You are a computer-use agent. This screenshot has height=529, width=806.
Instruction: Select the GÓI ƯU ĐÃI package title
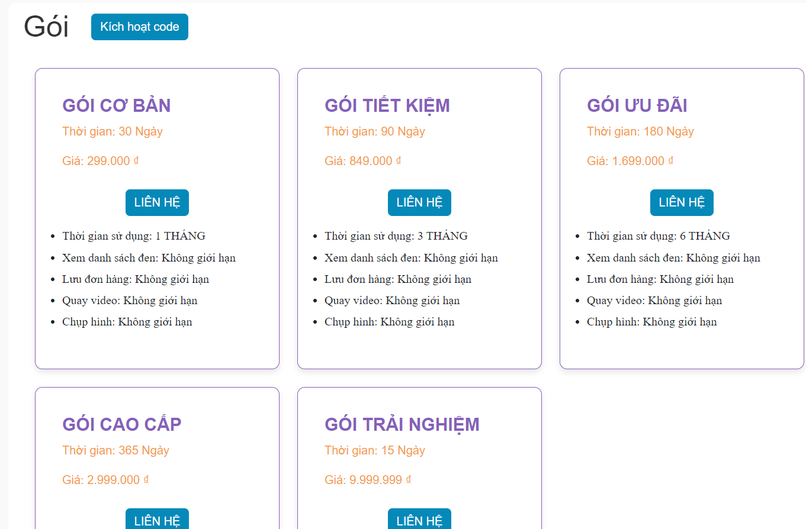click(x=637, y=105)
